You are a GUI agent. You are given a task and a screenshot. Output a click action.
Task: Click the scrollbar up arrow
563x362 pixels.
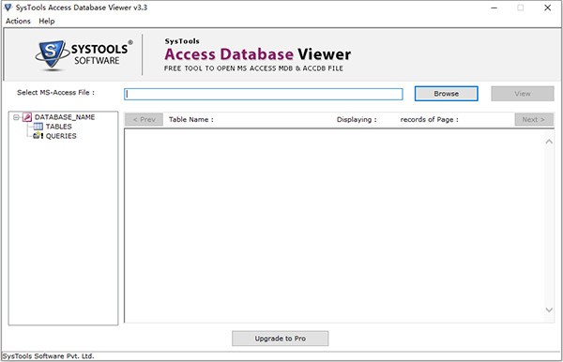[x=549, y=142]
